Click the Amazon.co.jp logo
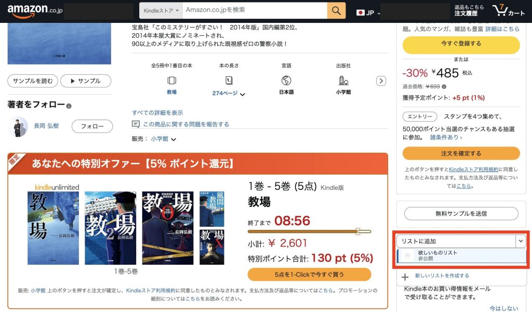Screen dimensions: 532x312 tap(35, 10)
